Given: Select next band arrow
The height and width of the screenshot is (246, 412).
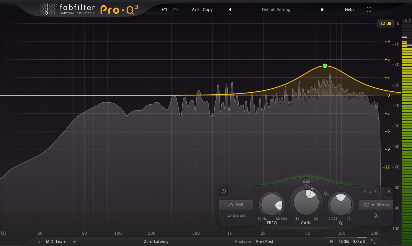Looking at the screenshot, I should 376,191.
